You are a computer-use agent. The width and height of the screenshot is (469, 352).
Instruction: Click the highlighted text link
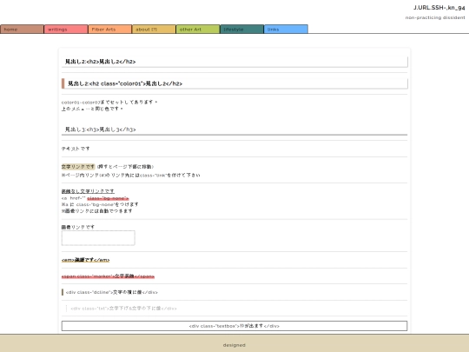pyautogui.click(x=78, y=166)
